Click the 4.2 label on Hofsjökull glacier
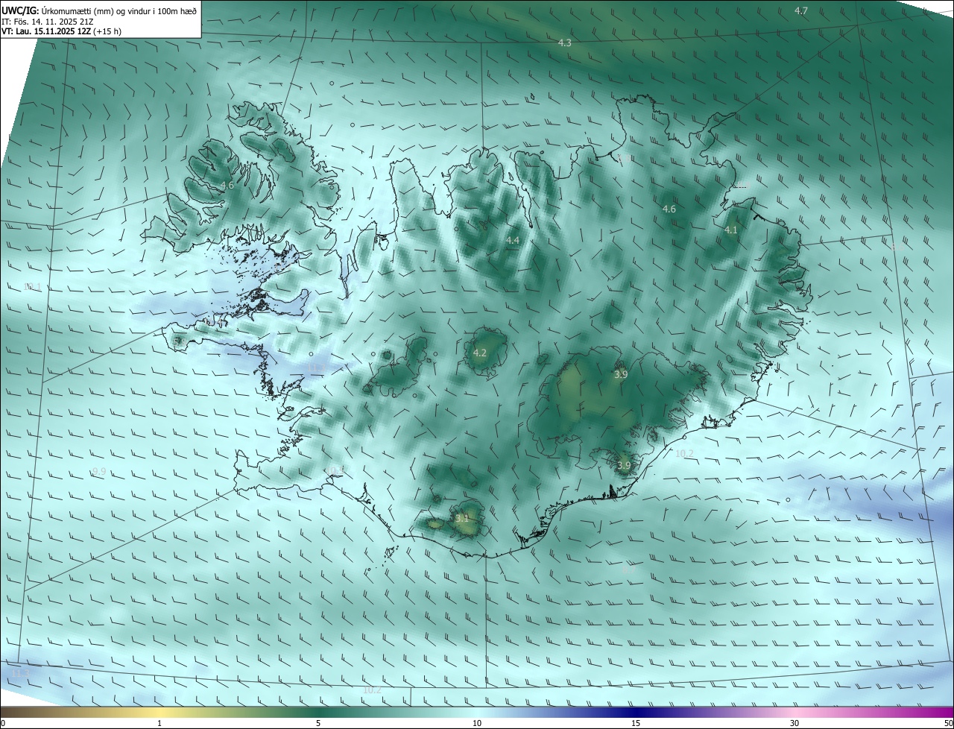Screen dimensions: 954x729 click(480, 353)
